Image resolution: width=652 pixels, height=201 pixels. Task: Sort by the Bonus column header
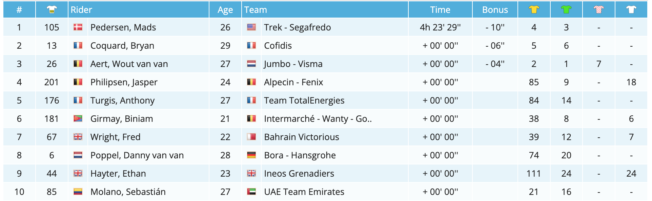click(x=495, y=10)
